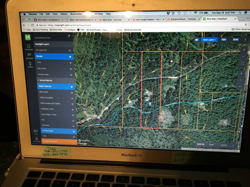The height and width of the screenshot is (187, 250).
Task: Open the File menu
Action: 41,14
